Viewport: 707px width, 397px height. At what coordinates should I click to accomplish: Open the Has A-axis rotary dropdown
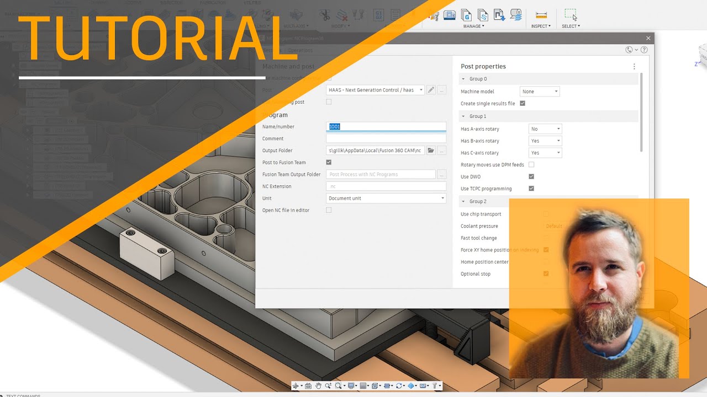click(545, 129)
